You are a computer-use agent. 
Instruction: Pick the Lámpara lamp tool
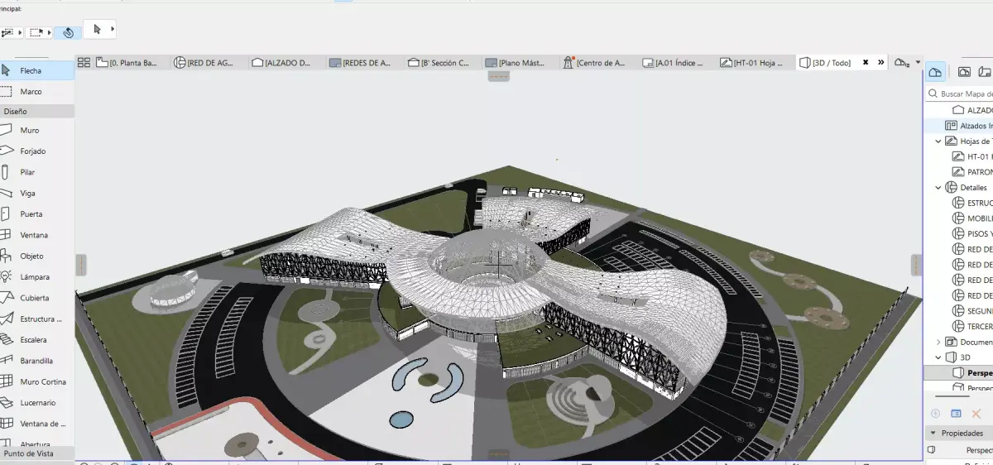[36, 277]
